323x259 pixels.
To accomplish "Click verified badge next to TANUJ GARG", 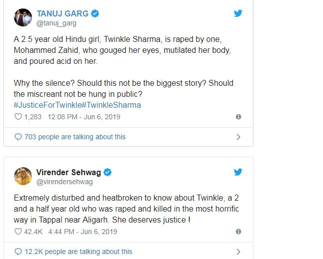I will [x=94, y=13].
